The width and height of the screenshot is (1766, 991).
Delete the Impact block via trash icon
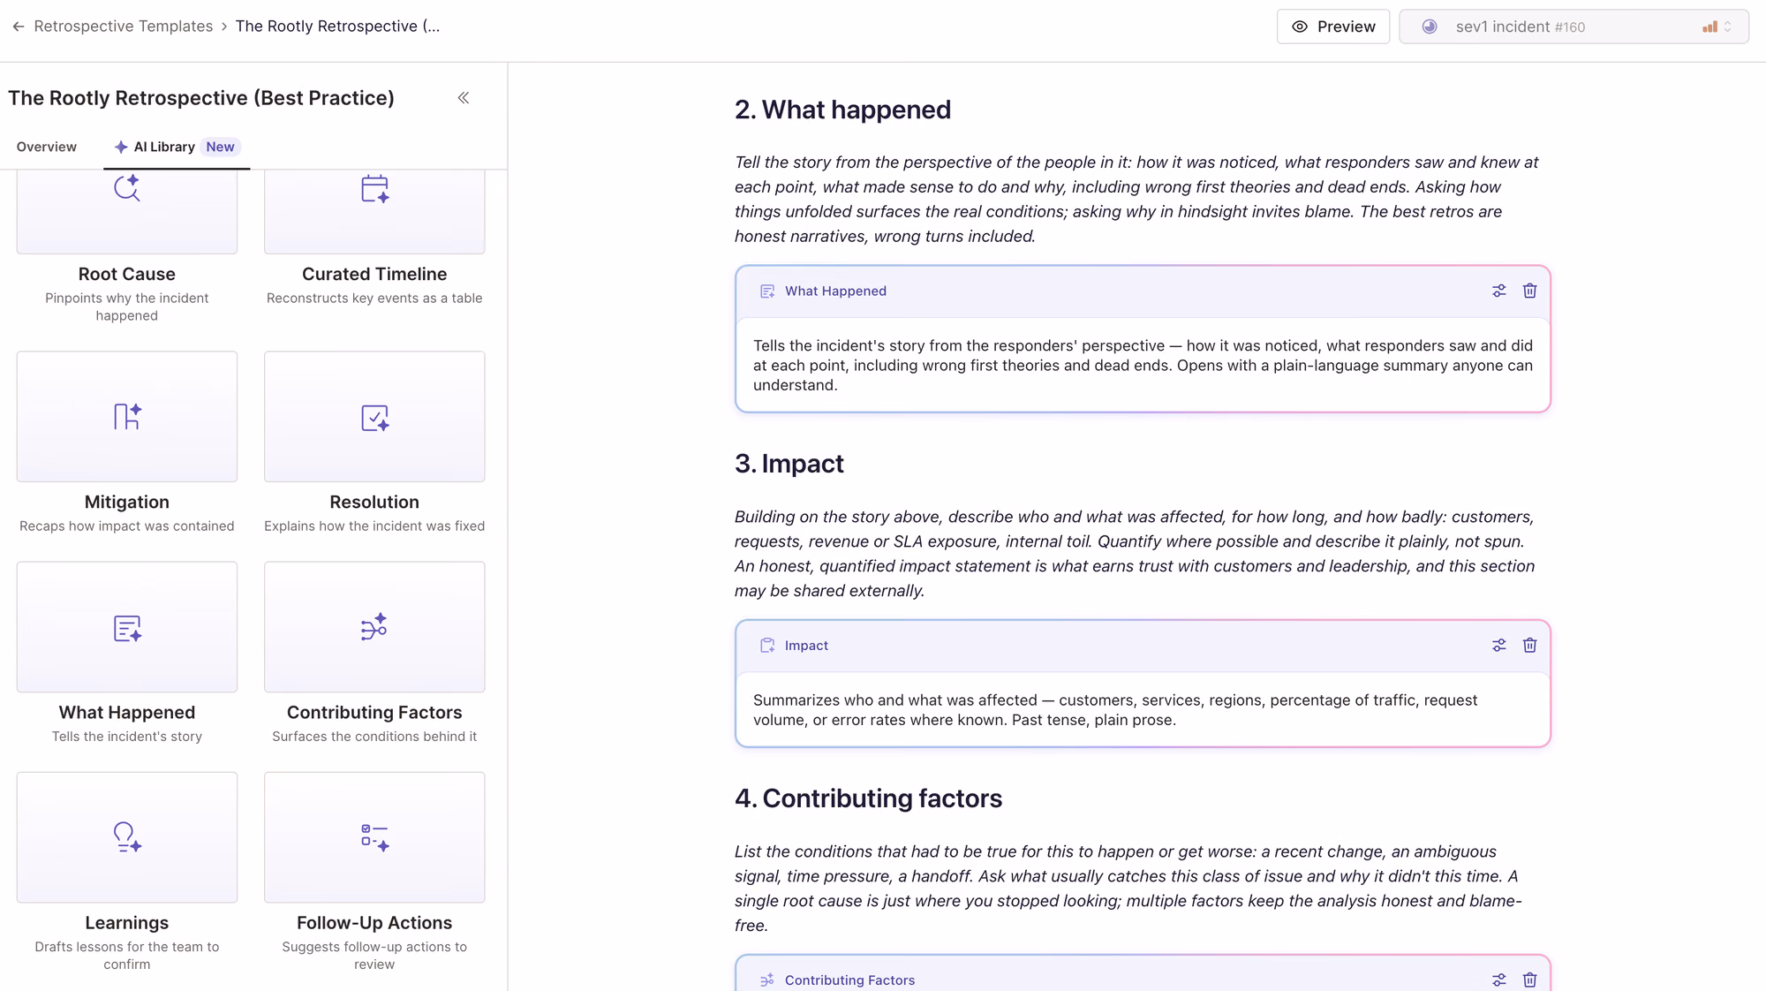click(x=1530, y=646)
